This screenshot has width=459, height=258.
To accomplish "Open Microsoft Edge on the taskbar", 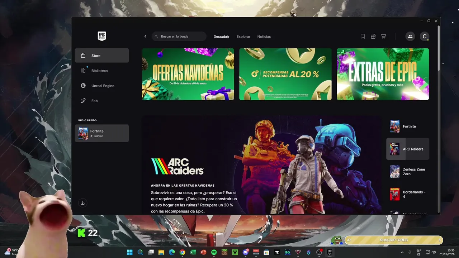I will tap(172, 252).
